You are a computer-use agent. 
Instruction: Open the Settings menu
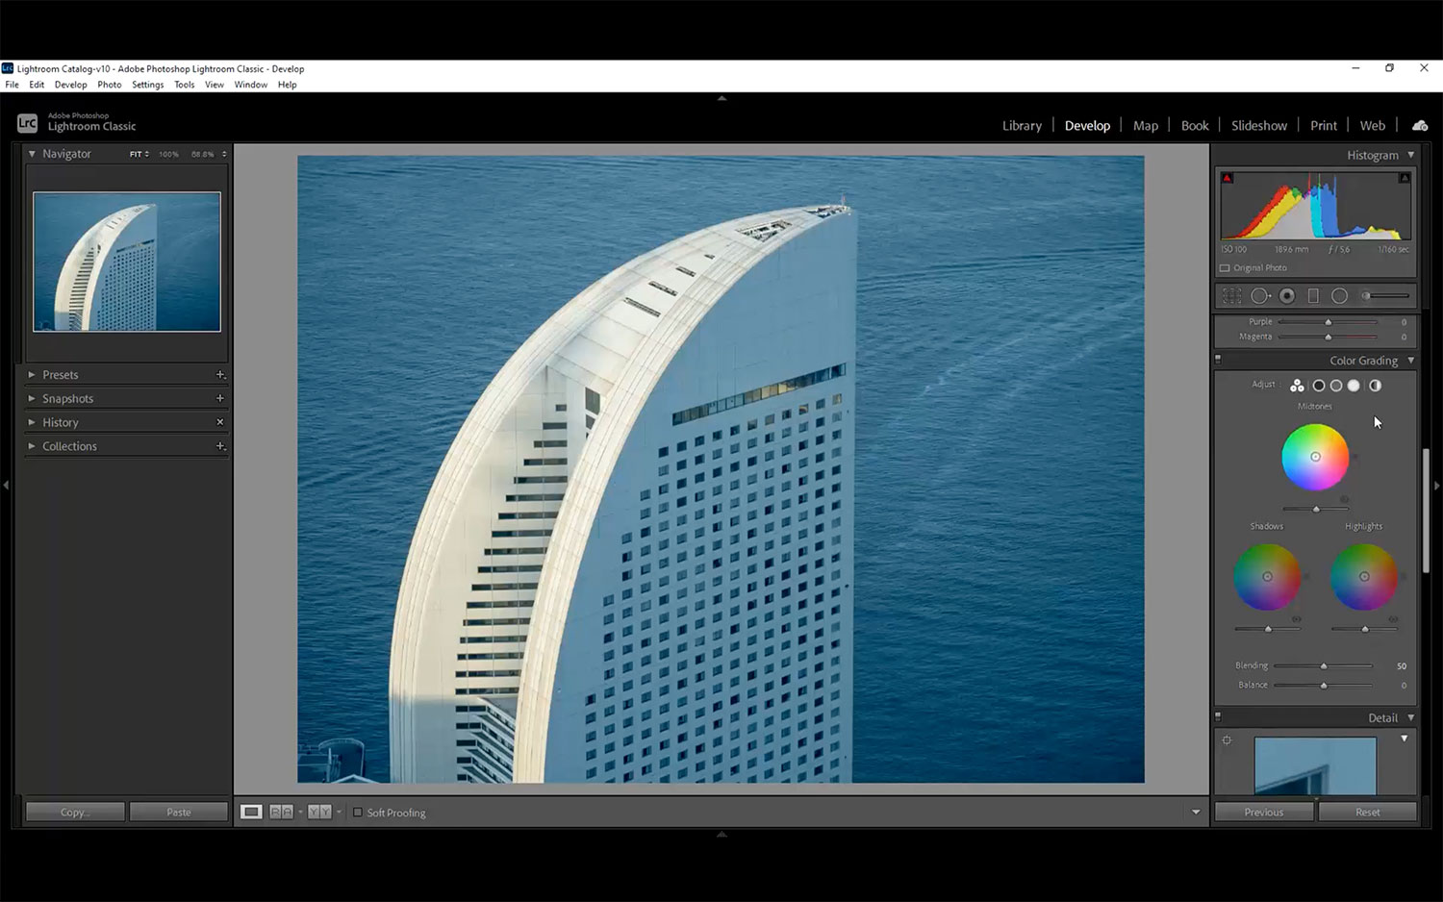click(x=147, y=85)
